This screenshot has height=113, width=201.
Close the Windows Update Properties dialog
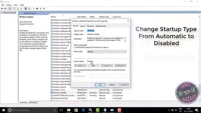pyautogui.click(x=128, y=21)
